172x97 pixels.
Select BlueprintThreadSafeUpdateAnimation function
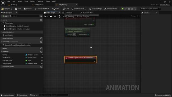point(18,45)
